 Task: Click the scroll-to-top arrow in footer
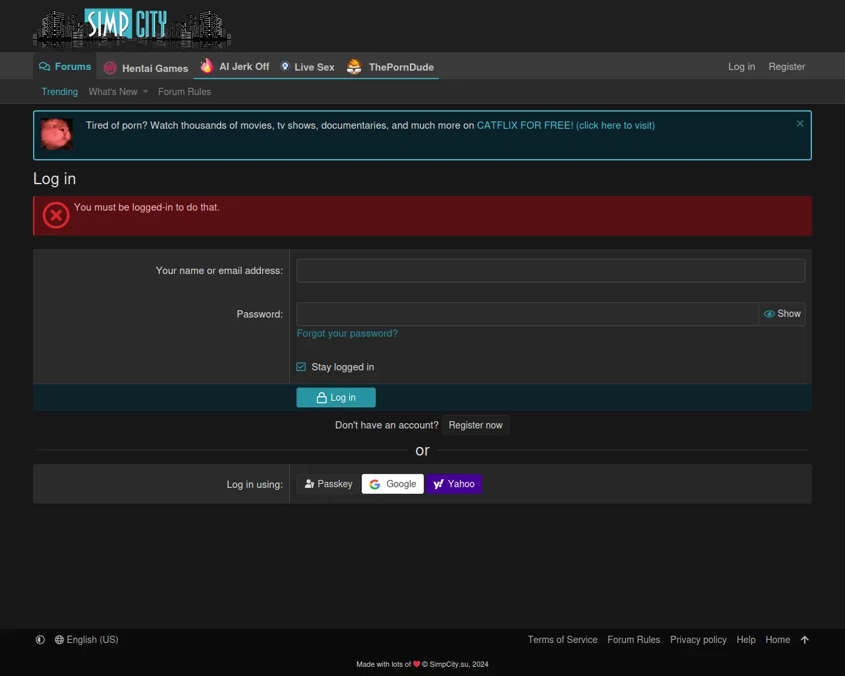pyautogui.click(x=804, y=640)
